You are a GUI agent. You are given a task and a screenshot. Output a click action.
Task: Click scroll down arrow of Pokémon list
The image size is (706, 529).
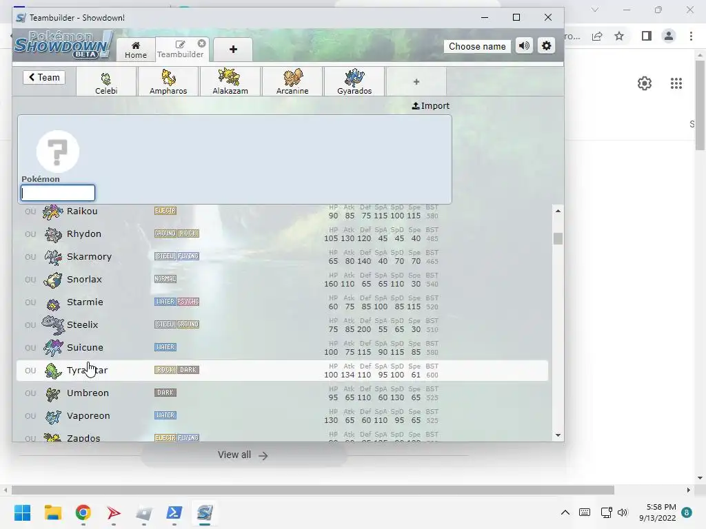pyautogui.click(x=558, y=435)
